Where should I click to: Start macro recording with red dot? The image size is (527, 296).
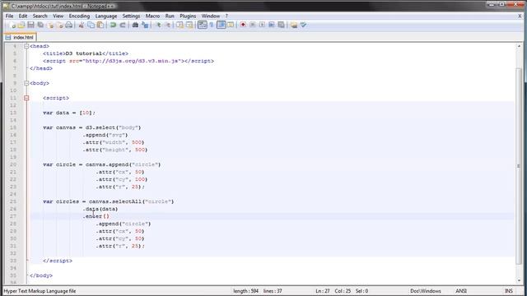click(243, 25)
